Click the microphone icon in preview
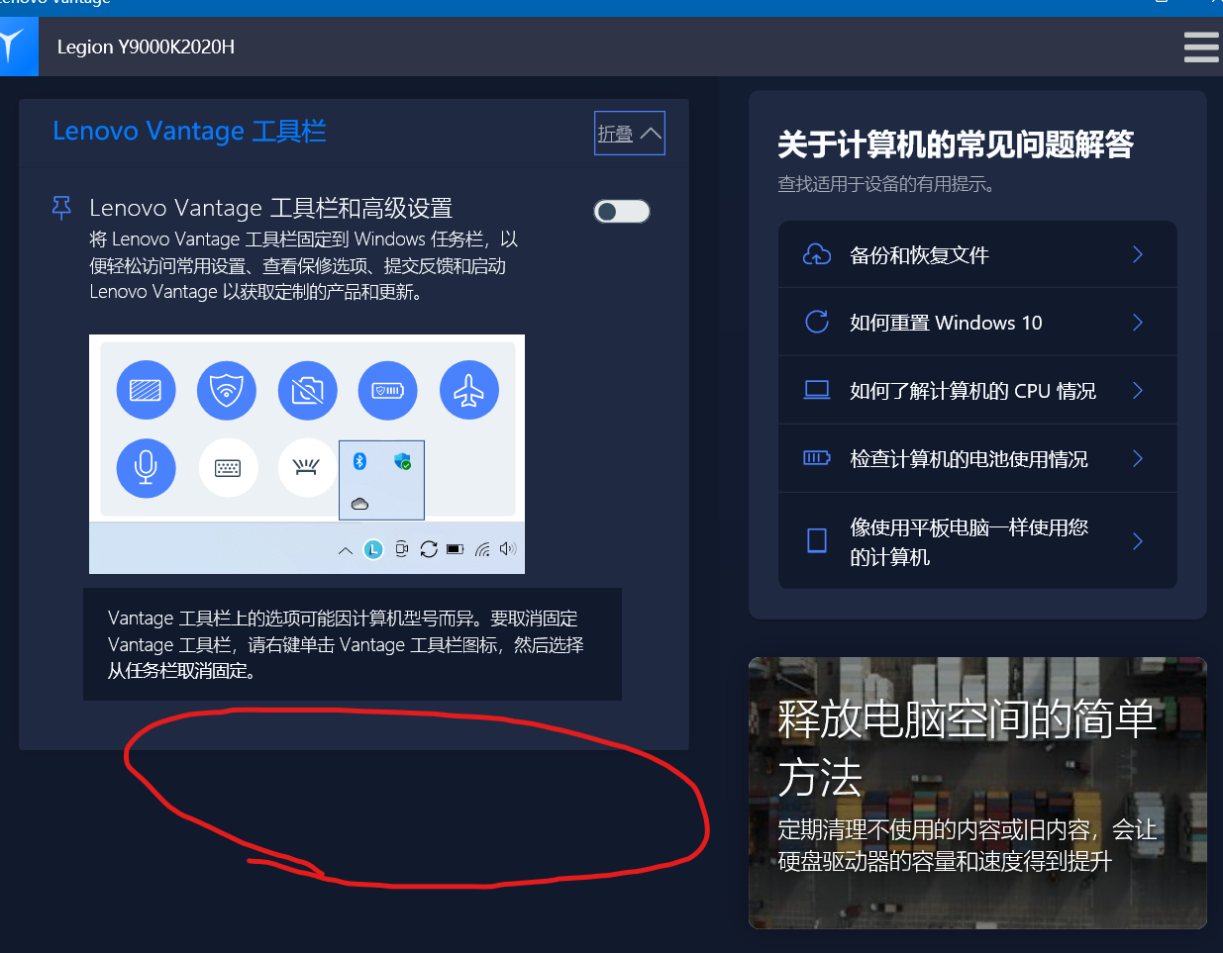Viewport: 1223px width, 953px height. coord(146,467)
